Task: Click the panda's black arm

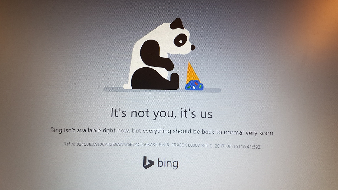Action: point(156,55)
